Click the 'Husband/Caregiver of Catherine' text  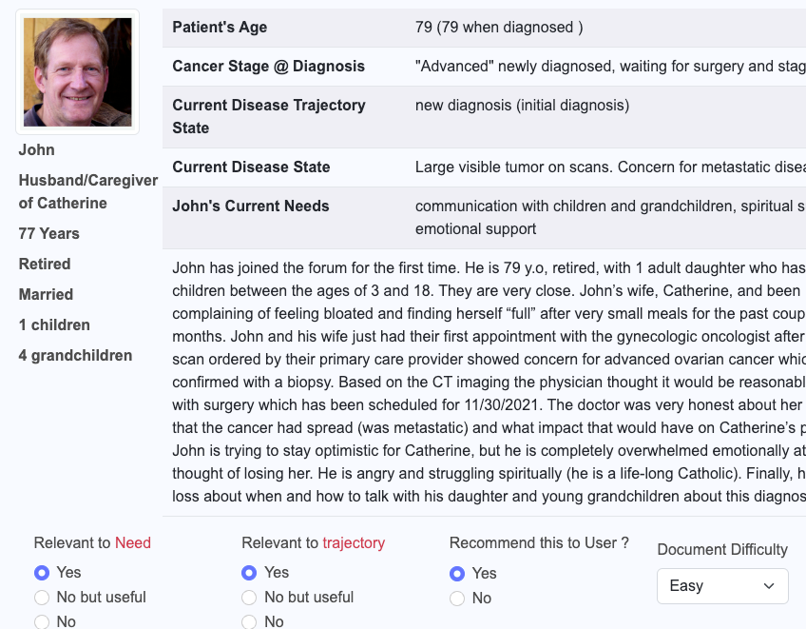tap(87, 191)
